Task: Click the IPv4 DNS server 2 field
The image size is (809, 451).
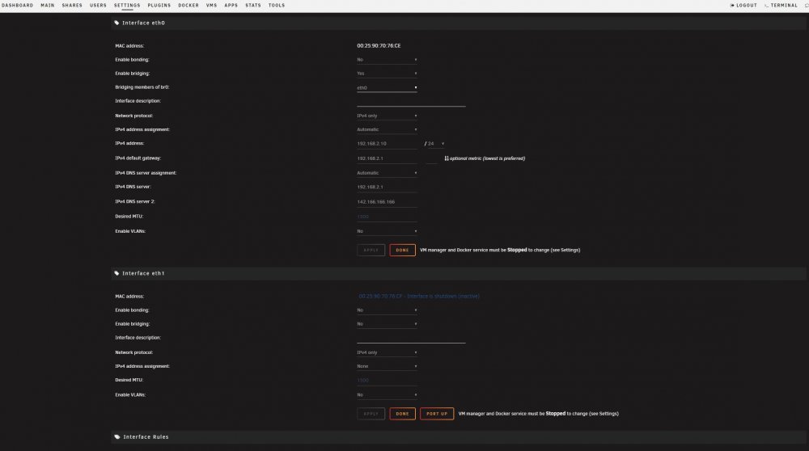Action: click(387, 202)
